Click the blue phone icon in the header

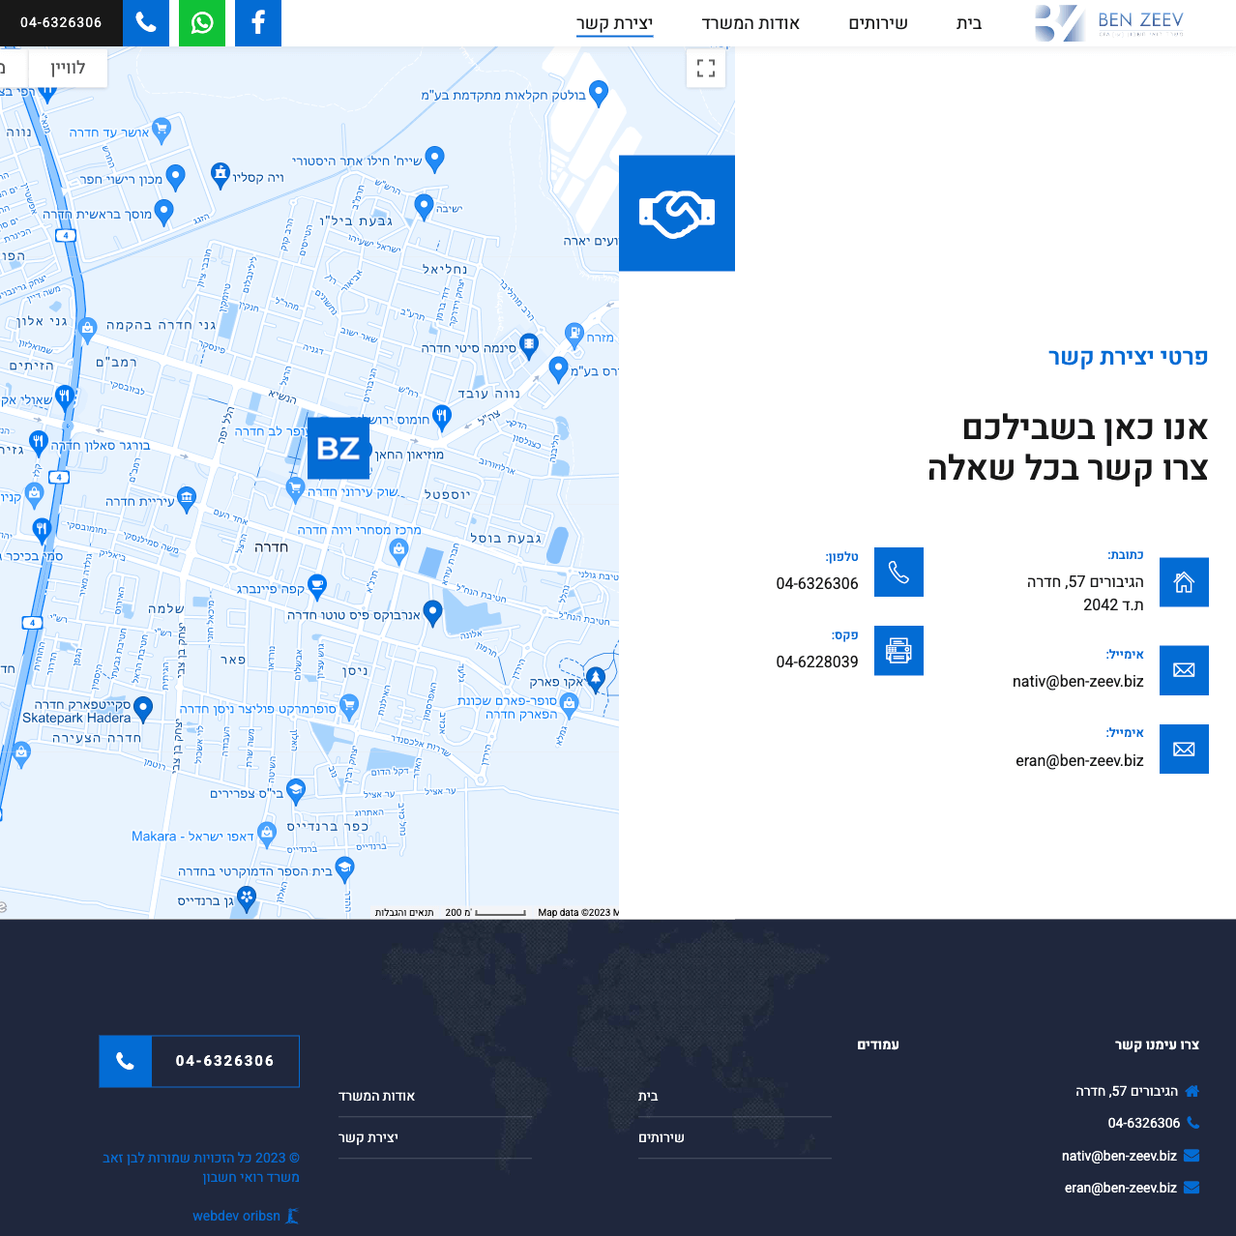coord(146,22)
